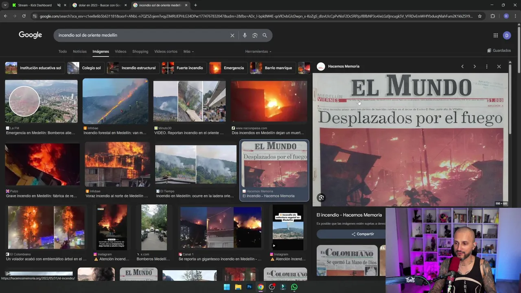Reload the current page
The image size is (521, 293).
pos(24,16)
